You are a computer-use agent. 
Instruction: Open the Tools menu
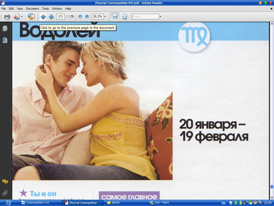[45, 9]
